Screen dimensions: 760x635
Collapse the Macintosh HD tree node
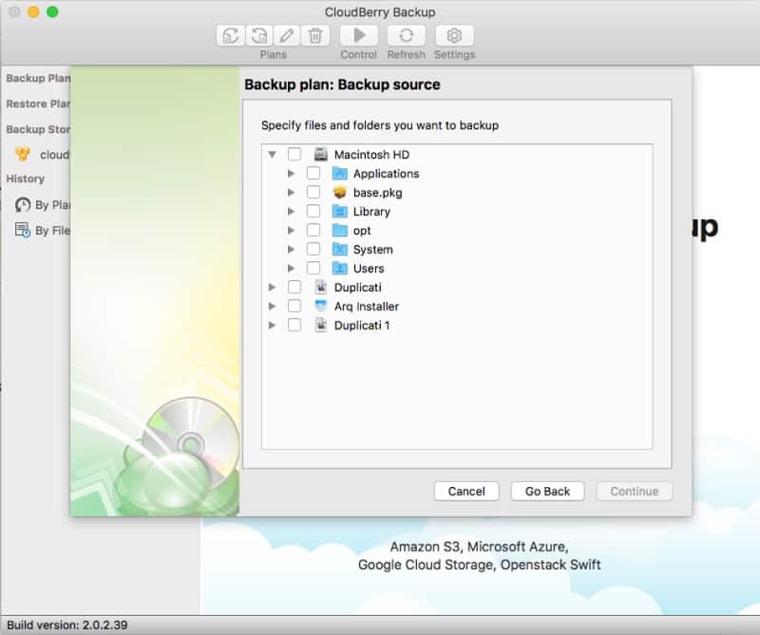[272, 155]
